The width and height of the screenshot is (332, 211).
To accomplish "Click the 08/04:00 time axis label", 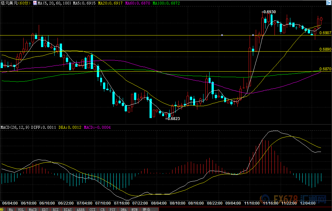I will click(159, 203).
